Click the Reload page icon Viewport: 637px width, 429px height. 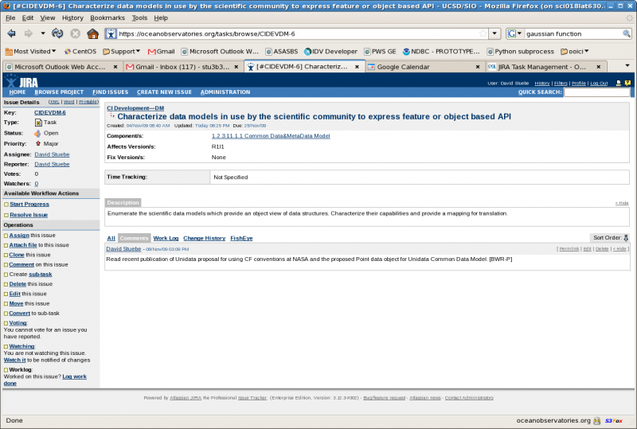[57, 34]
